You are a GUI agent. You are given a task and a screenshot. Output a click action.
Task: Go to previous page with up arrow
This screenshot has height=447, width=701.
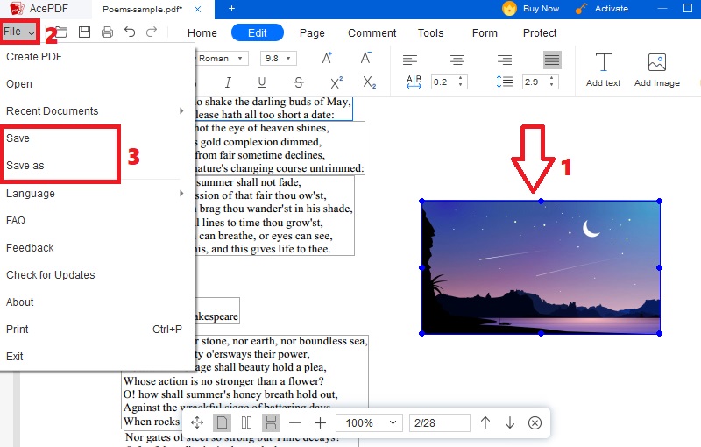pyautogui.click(x=485, y=422)
